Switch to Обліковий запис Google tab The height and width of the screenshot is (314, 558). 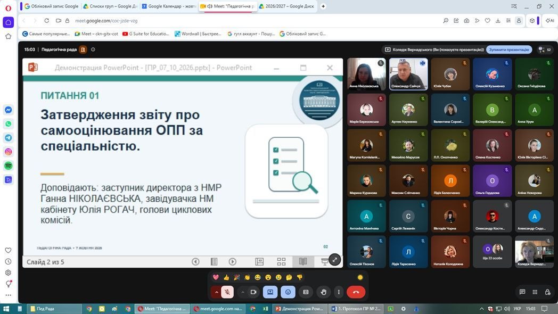pos(51,6)
